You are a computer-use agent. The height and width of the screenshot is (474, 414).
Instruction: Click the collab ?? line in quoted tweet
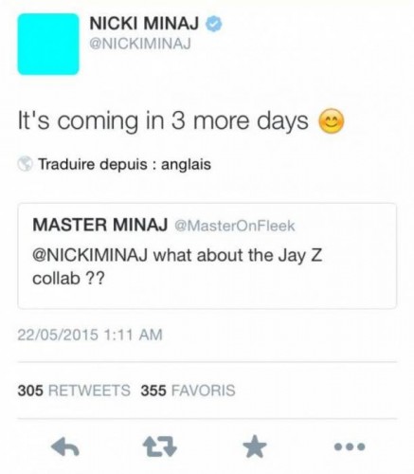click(x=68, y=279)
